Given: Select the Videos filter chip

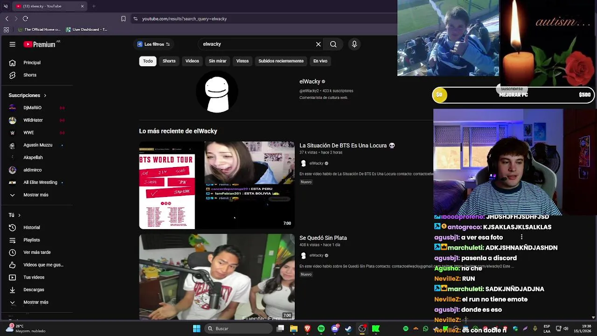Looking at the screenshot, I should coord(192,61).
